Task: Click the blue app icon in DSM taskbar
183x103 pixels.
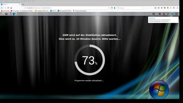Action: pos(14,14)
